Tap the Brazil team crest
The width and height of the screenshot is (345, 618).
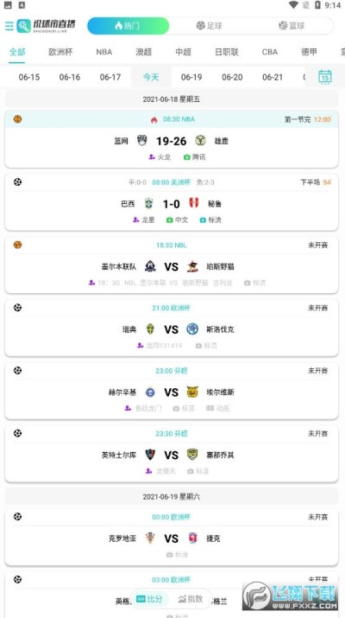click(148, 204)
